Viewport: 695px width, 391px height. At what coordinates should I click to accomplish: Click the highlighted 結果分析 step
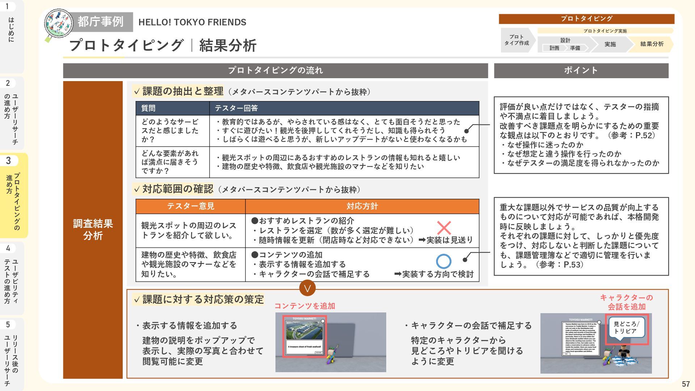652,44
